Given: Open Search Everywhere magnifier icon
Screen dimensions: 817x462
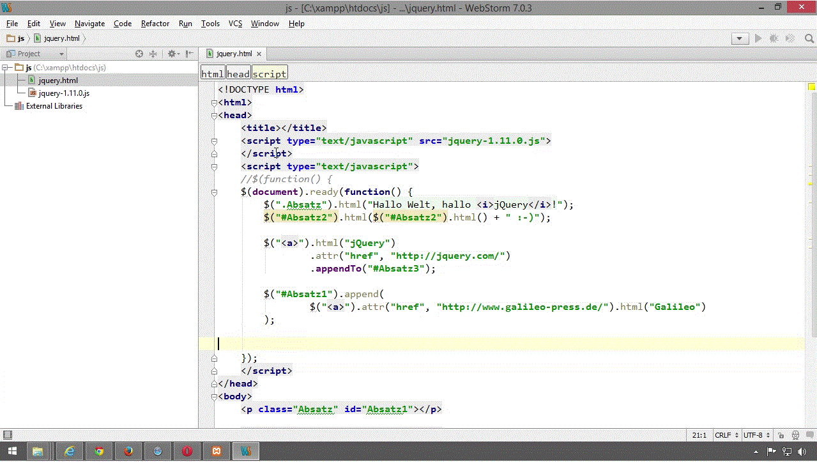Looking at the screenshot, I should pyautogui.click(x=809, y=38).
